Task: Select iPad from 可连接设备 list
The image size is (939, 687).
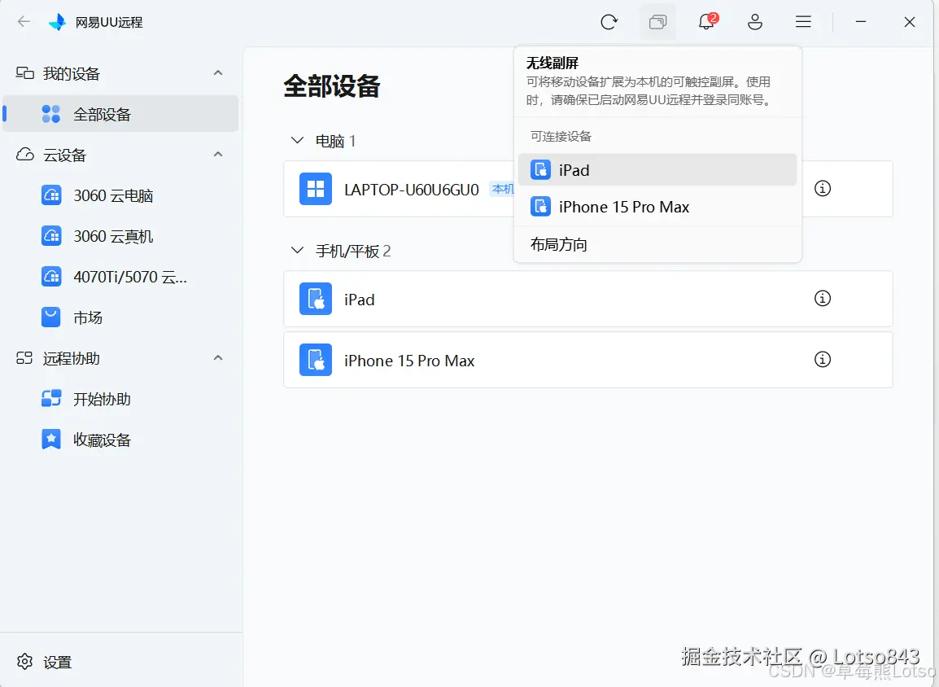Action: coord(657,170)
